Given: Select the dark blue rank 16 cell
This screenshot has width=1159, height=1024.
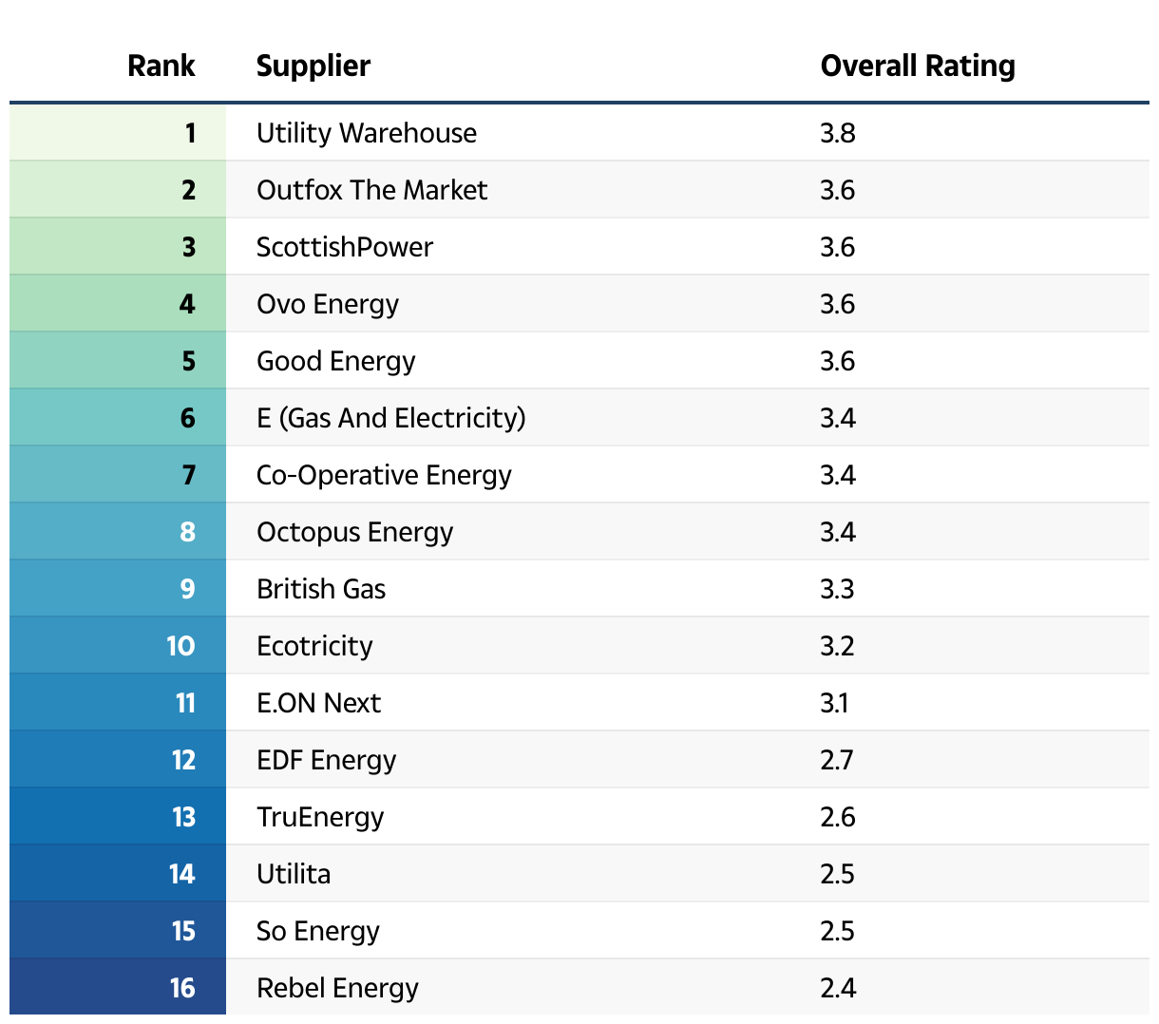Looking at the screenshot, I should (x=118, y=988).
